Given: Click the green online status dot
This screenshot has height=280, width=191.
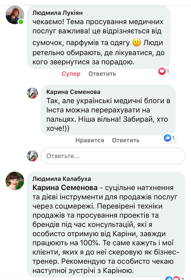Looking at the screenshot, I should [x=21, y=22].
